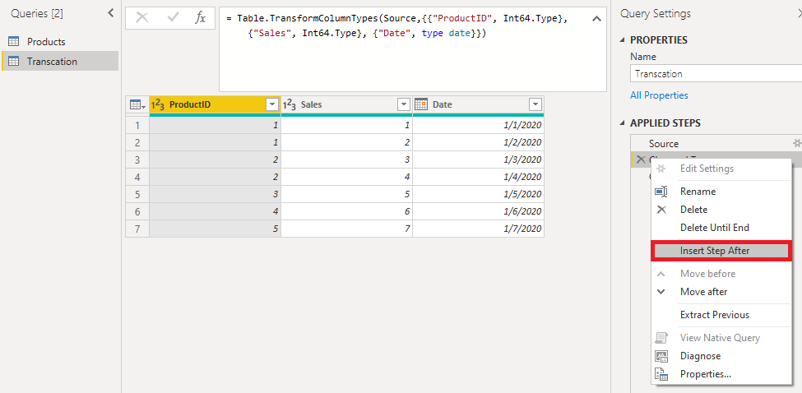
Task: Collapse the PROPERTIES section triangle
Action: 623,40
